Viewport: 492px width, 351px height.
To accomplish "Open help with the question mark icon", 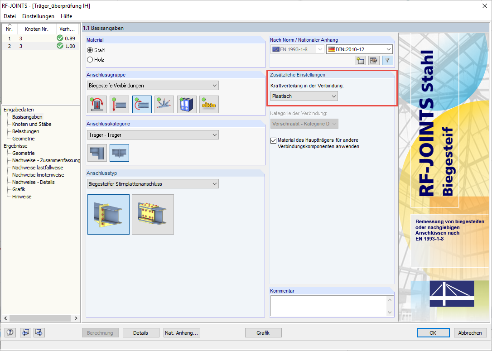I will 10,332.
